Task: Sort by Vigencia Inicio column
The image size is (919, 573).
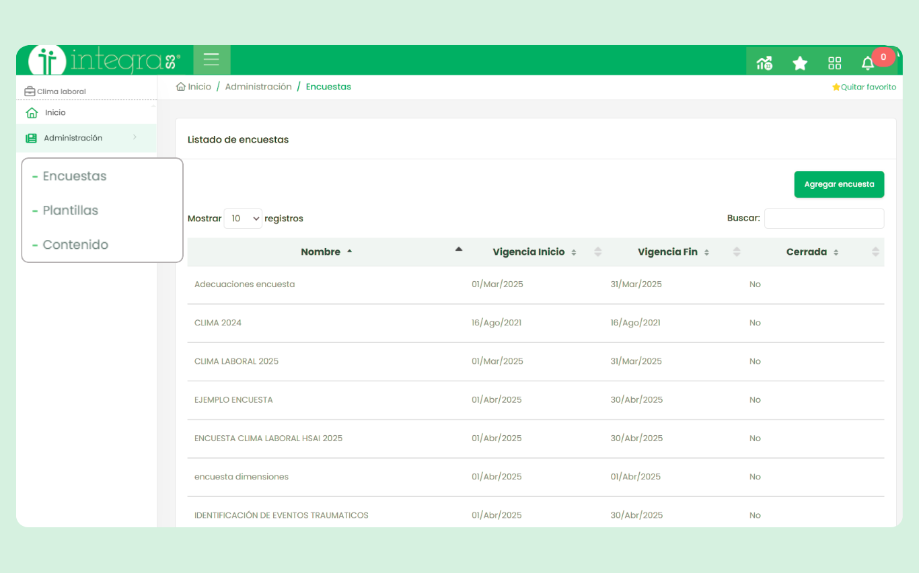Action: [534, 252]
